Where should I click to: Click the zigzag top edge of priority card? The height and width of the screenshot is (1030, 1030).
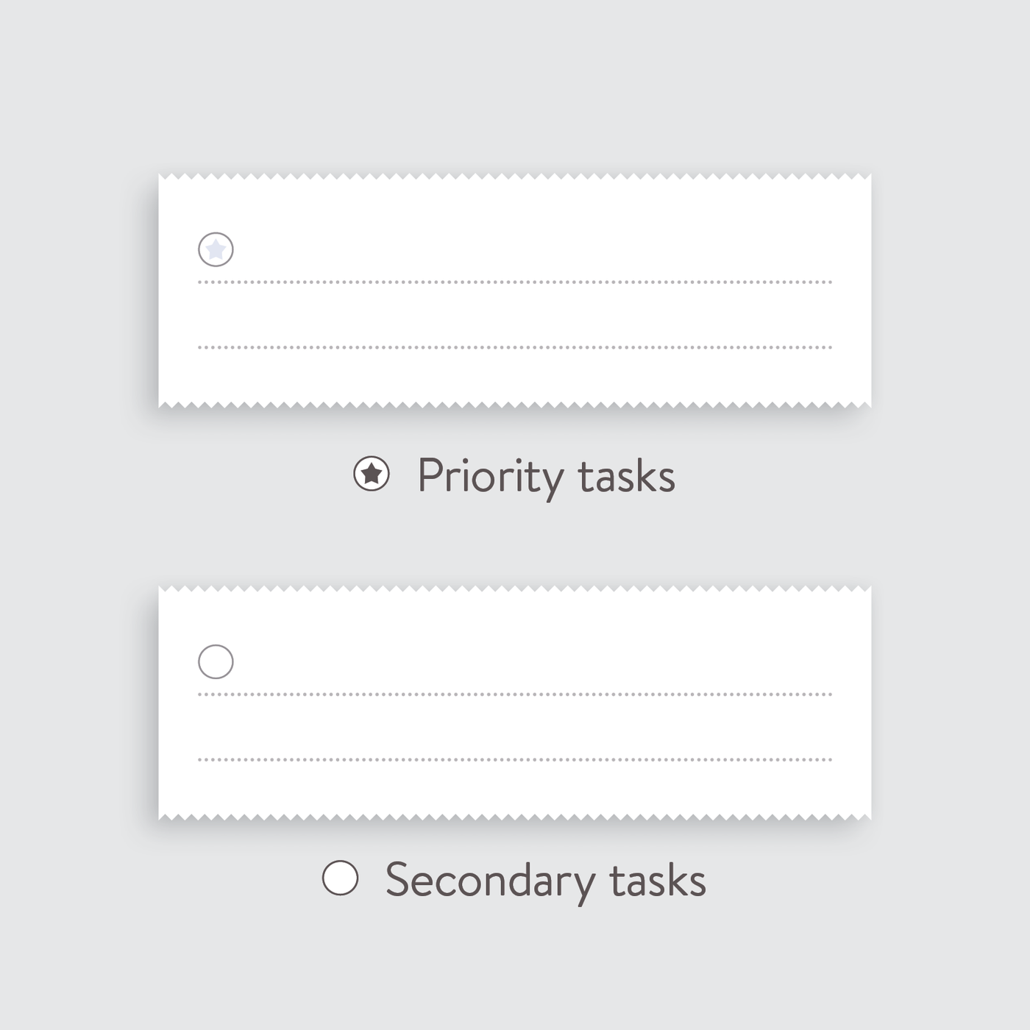[515, 178]
